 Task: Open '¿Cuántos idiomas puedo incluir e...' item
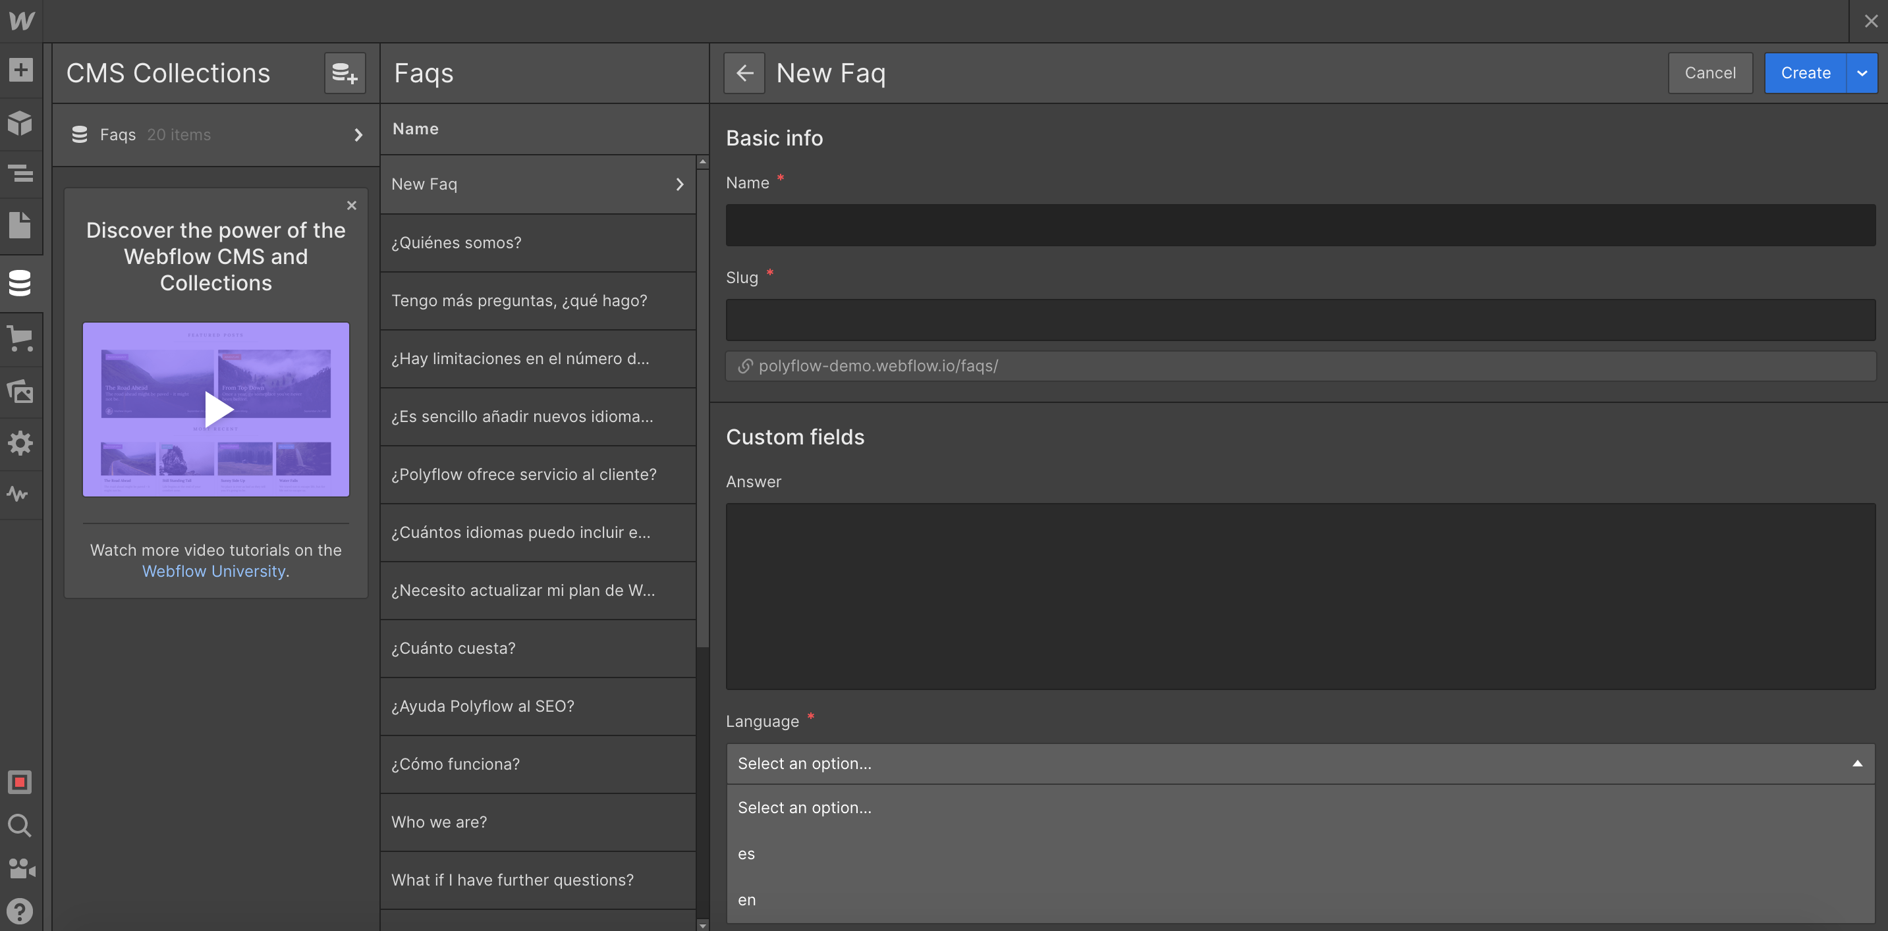(x=538, y=533)
